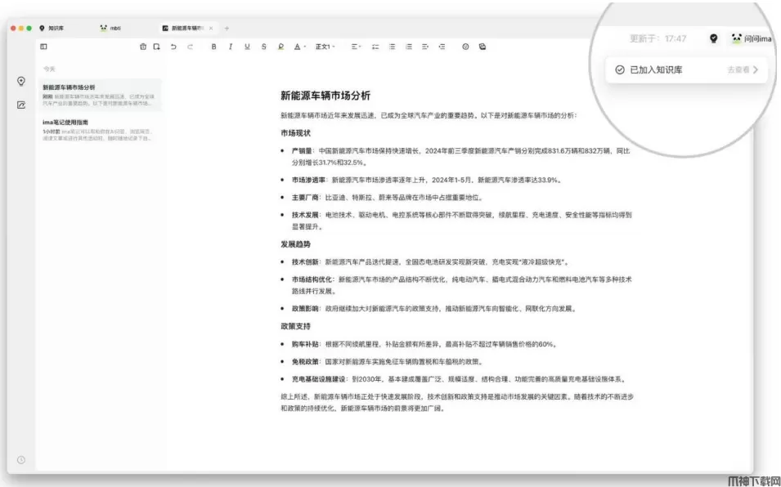Add a new tab with plus button
Screen dimensions: 781x487
tap(227, 29)
